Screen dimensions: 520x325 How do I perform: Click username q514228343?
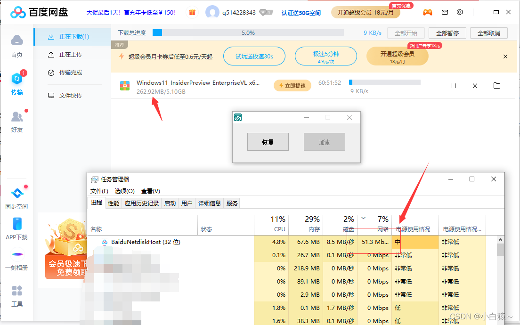(x=239, y=13)
